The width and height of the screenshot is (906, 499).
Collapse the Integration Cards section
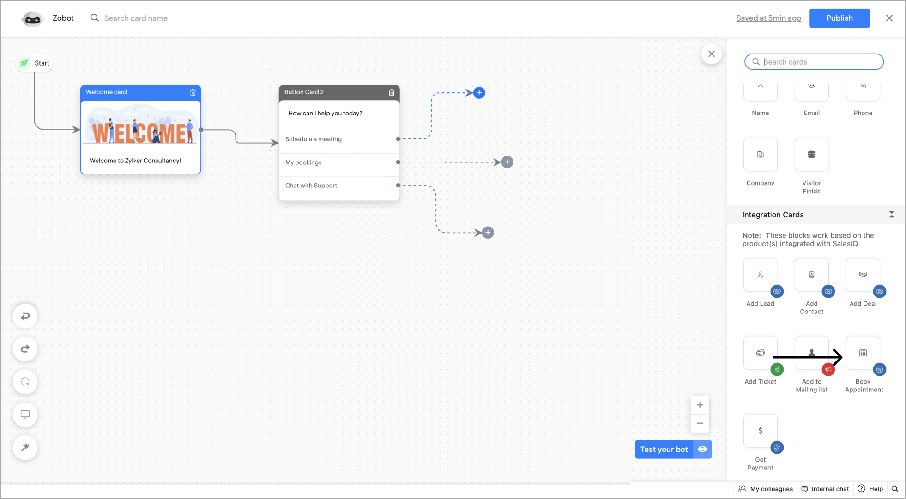[x=891, y=215]
